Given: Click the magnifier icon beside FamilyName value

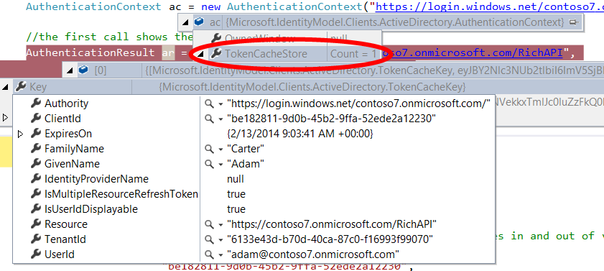Looking at the screenshot, I should pos(209,149).
